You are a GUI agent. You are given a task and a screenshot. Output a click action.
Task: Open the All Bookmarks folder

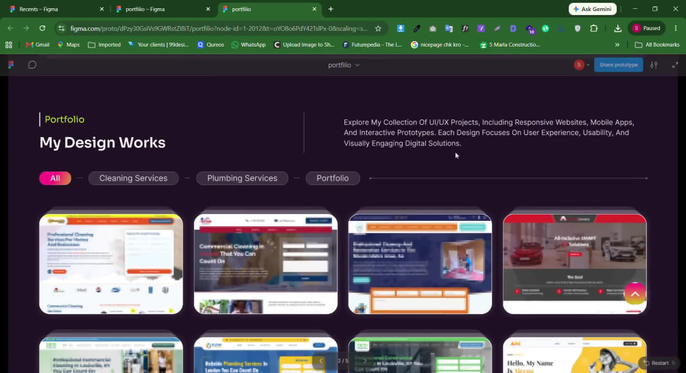click(x=657, y=45)
